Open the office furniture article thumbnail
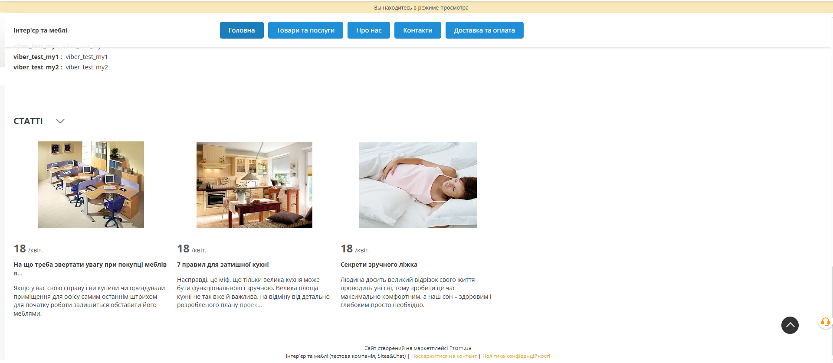The width and height of the screenshot is (833, 363). [x=91, y=185]
